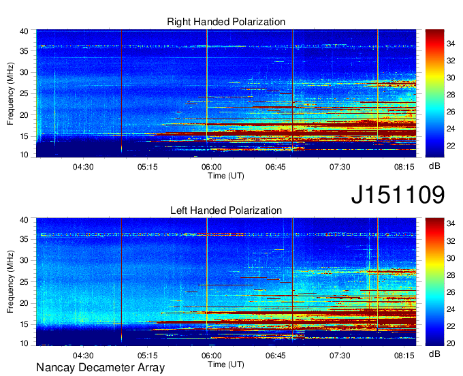
Task: Click the 20 dB tick on left-handed color bar
Action: pyautogui.click(x=451, y=343)
